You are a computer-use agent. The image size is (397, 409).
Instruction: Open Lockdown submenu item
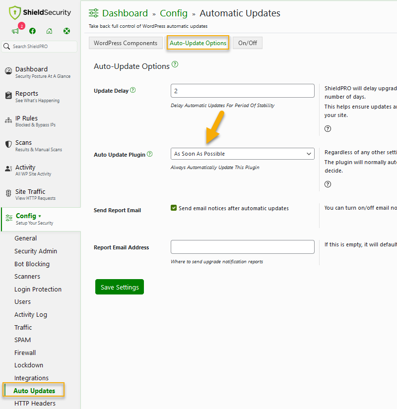pos(29,365)
